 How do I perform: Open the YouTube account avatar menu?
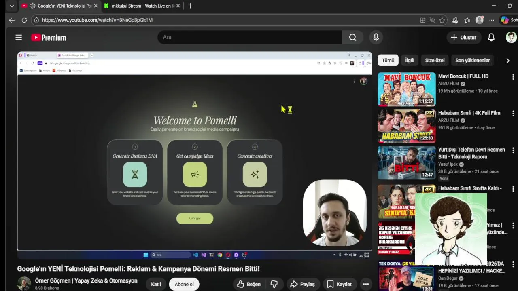click(511, 38)
